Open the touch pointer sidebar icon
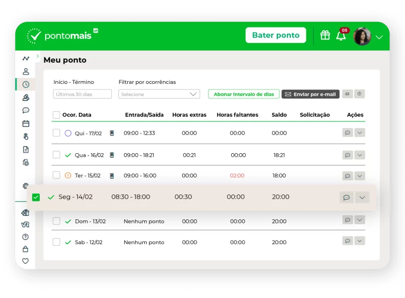The image size is (405, 298). click(26, 137)
